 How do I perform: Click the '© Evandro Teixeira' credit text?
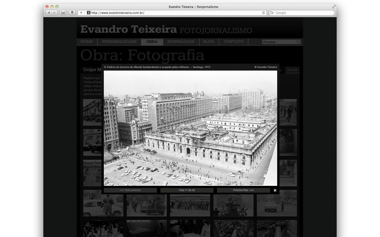(265, 67)
